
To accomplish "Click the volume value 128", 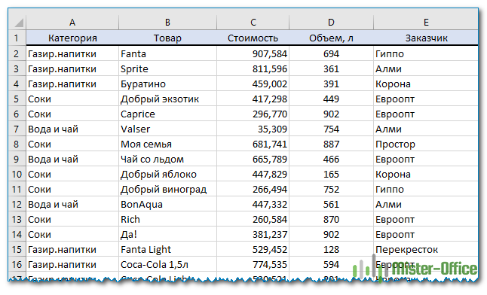I will pyautogui.click(x=331, y=249).
